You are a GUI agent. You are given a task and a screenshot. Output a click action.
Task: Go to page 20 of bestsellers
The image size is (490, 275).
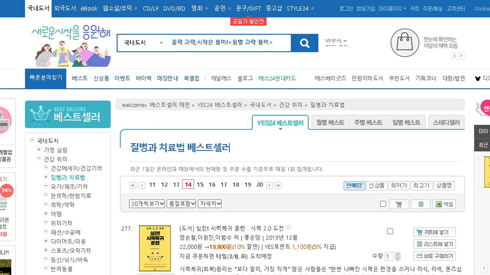click(x=260, y=185)
